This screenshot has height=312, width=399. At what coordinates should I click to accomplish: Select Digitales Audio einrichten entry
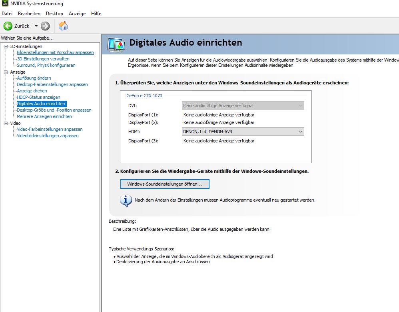42,104
